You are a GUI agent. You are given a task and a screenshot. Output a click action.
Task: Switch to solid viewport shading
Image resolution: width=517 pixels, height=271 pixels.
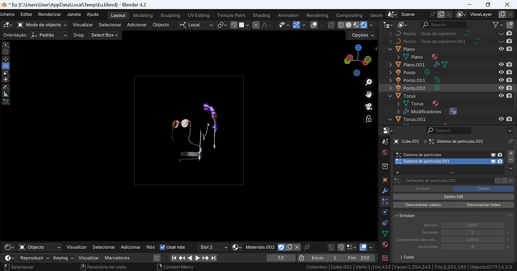[349, 24]
